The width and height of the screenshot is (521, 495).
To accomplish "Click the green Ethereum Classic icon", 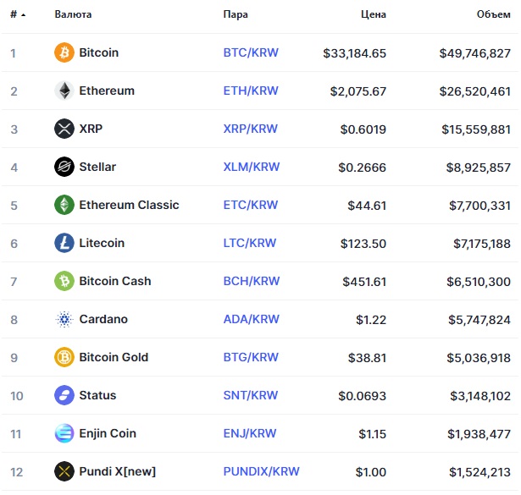I will [64, 205].
